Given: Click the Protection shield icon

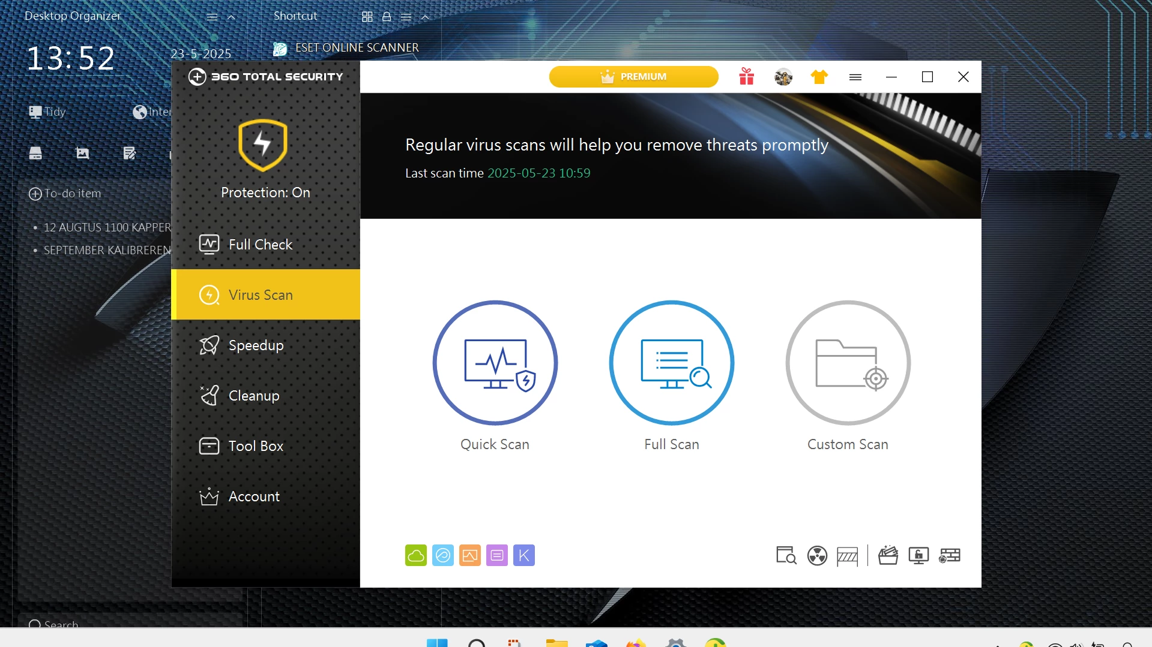Looking at the screenshot, I should pyautogui.click(x=262, y=145).
